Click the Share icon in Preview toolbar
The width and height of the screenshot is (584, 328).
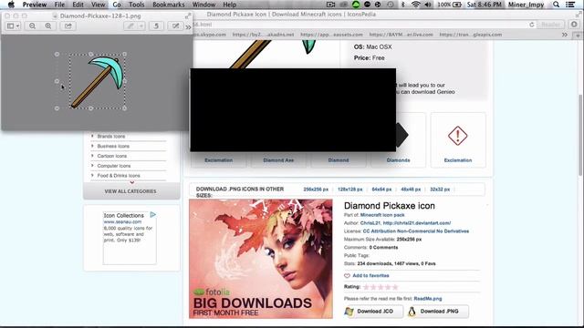pos(68,26)
